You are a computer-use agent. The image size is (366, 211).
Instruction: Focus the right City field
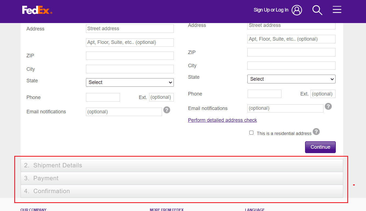coord(291,66)
